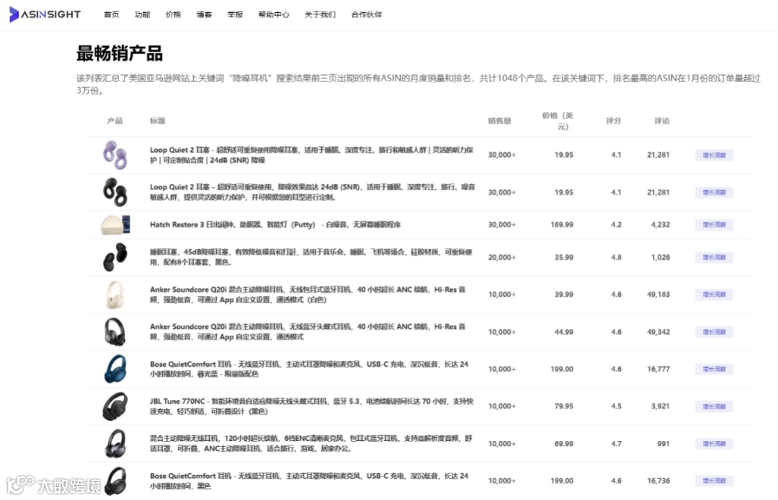Image resolution: width=778 pixels, height=500 pixels.
Task: Click the 4.7 rating cell
Action: click(616, 444)
